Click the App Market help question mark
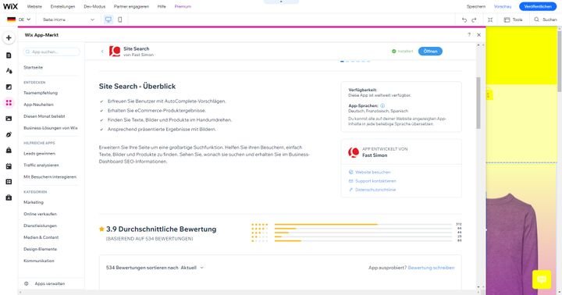The height and width of the screenshot is (295, 562). [469, 35]
